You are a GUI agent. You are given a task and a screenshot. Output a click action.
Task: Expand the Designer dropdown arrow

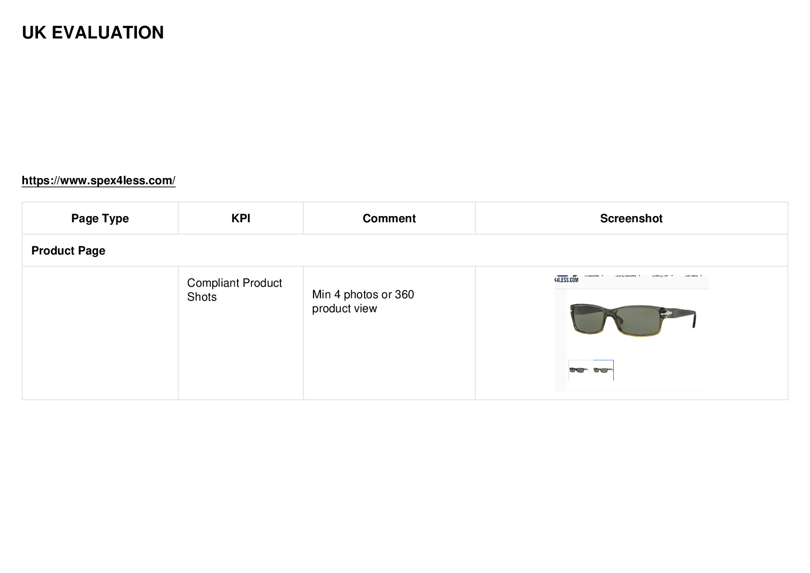672,276
